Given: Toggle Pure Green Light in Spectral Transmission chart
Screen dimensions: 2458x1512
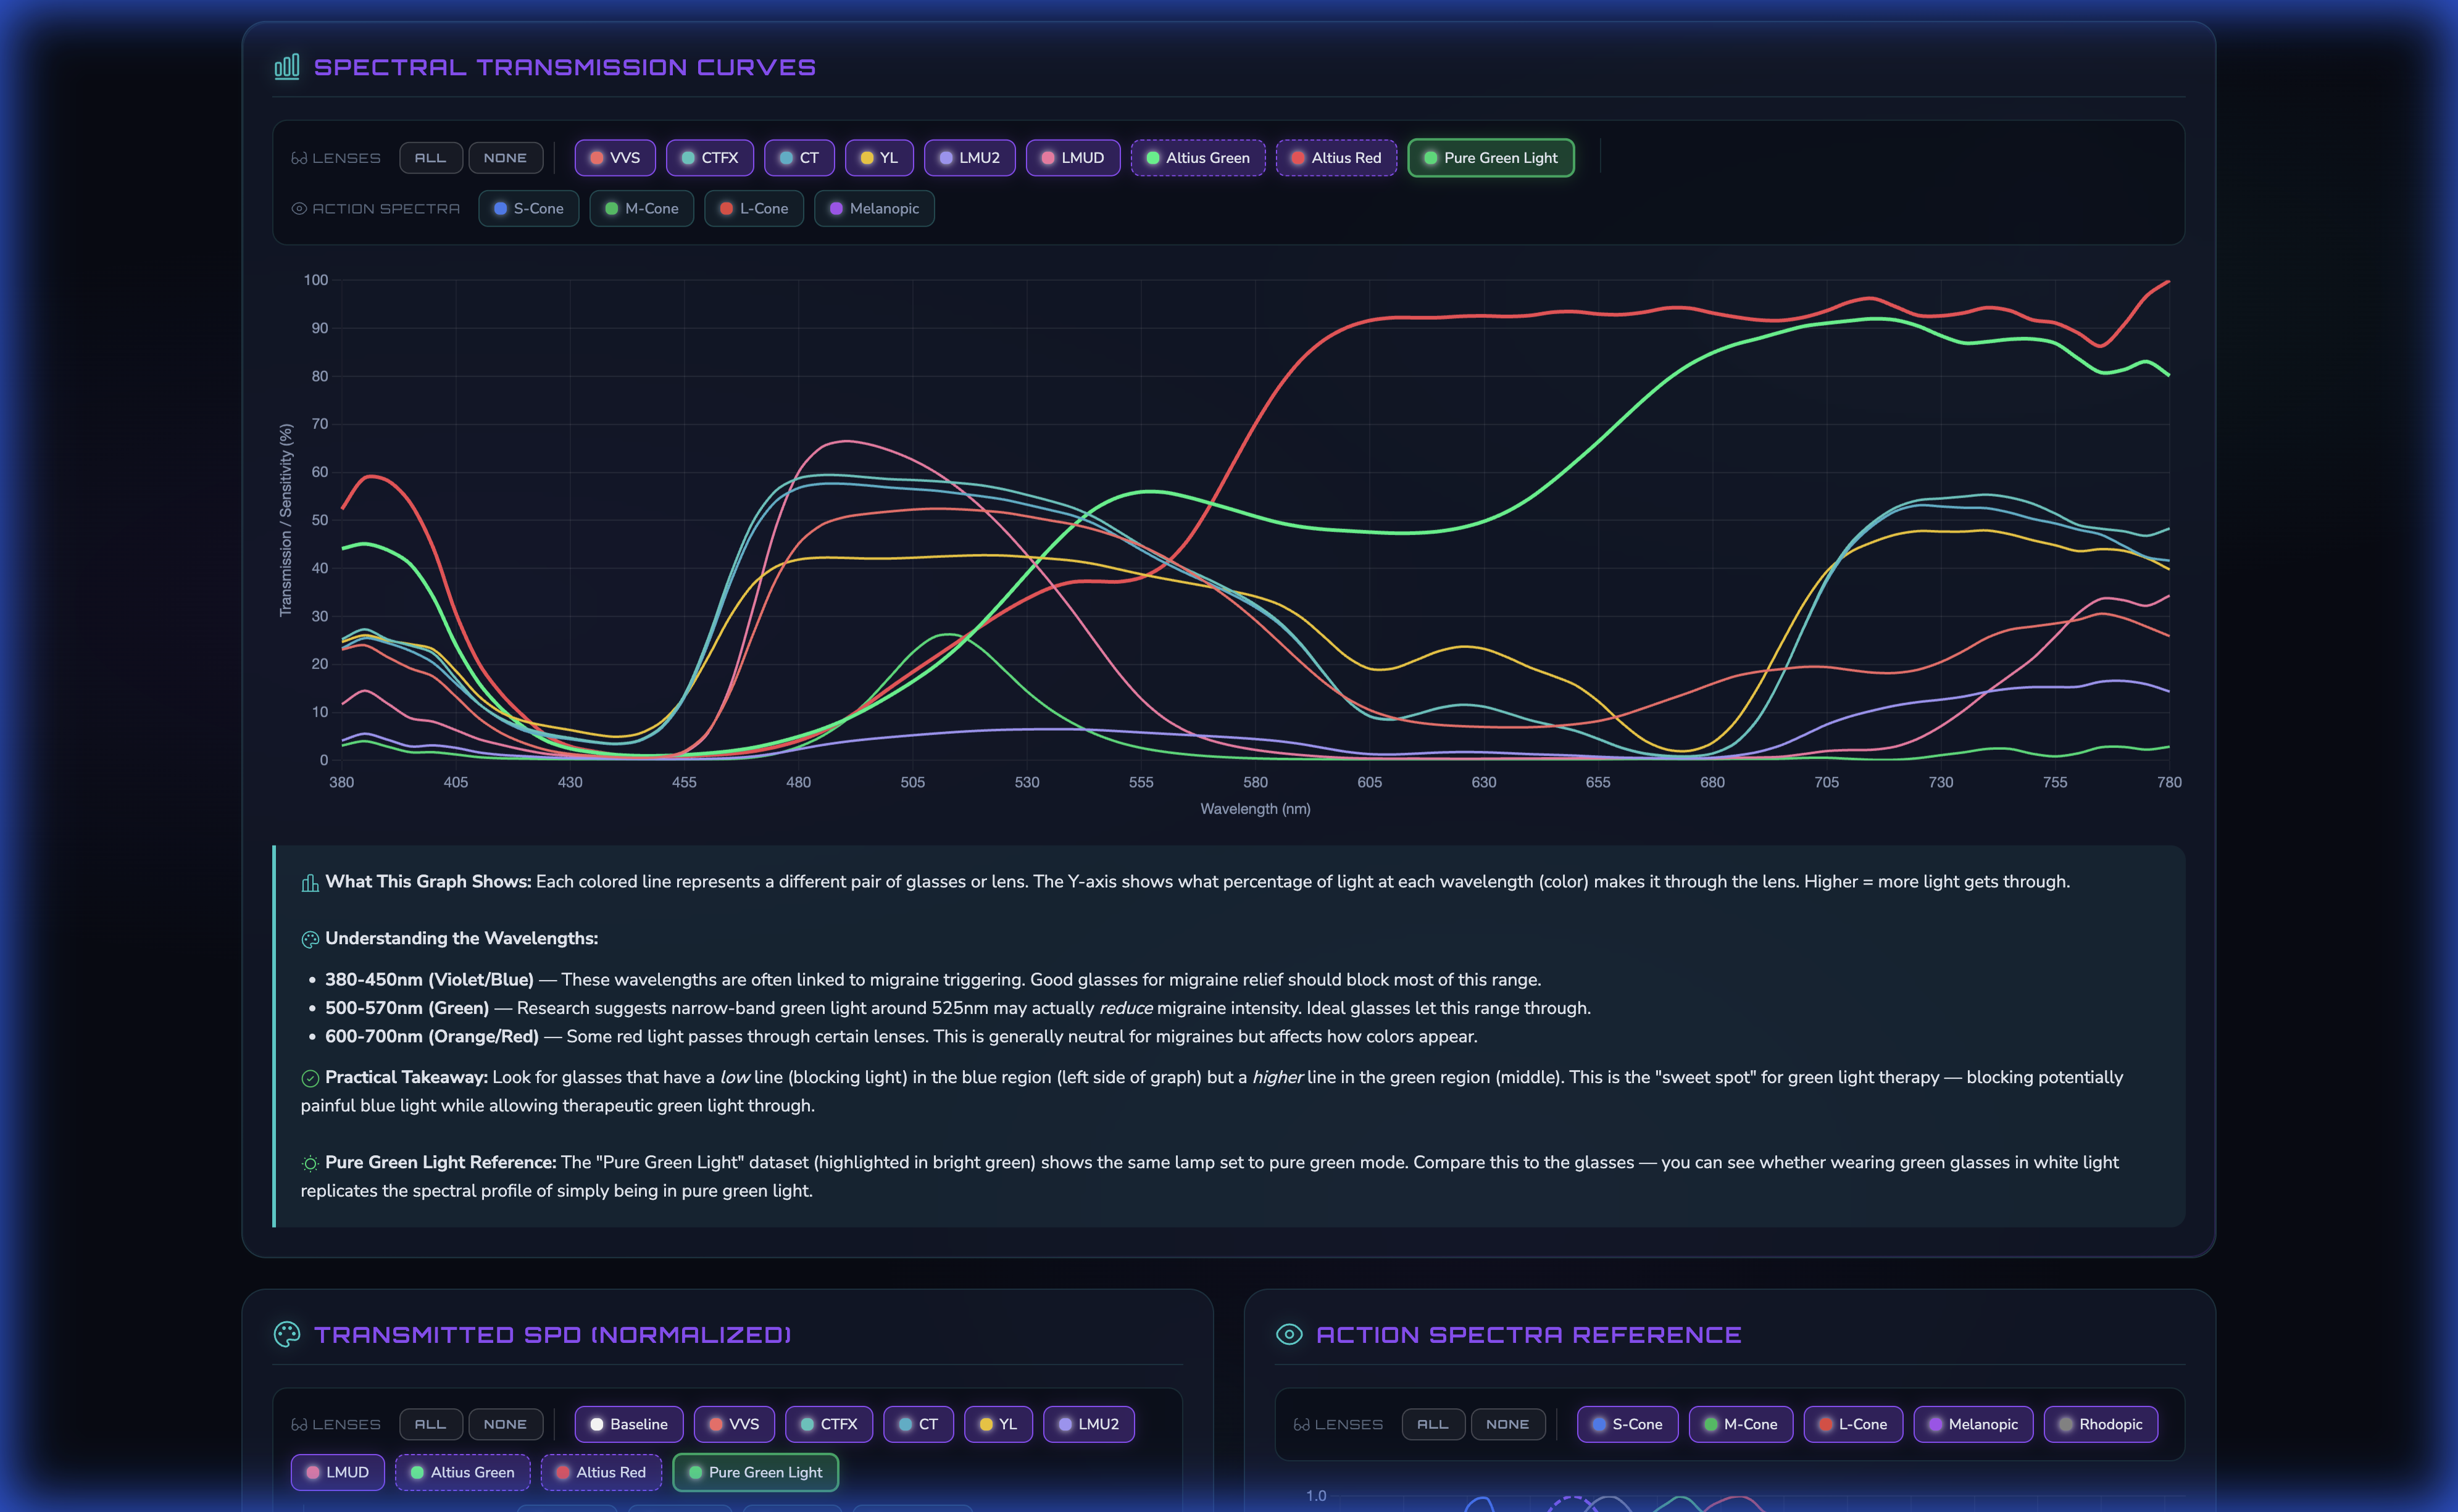Looking at the screenshot, I should 1491,158.
